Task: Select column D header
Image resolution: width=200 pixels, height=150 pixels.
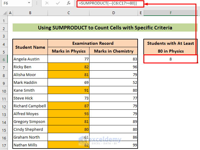Action: (114, 13)
